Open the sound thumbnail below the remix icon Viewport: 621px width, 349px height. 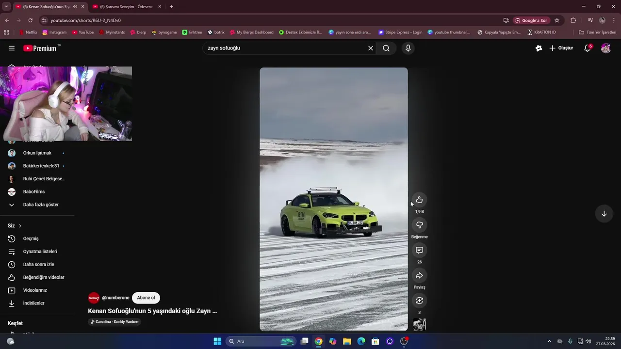[x=419, y=324]
